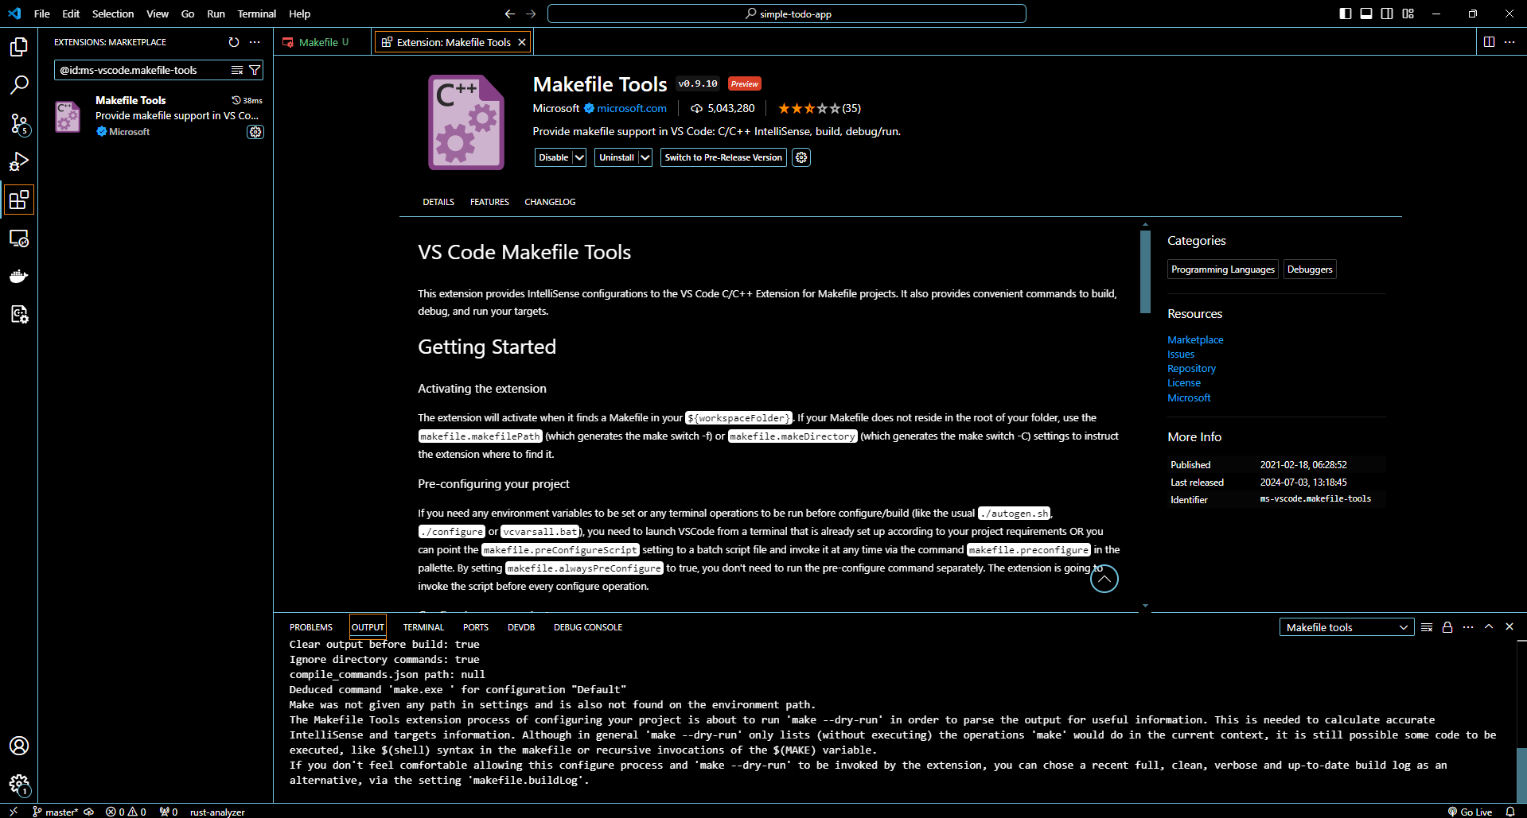Open the Run and Debug view
Screen dimensions: 1527x818
(x=19, y=161)
